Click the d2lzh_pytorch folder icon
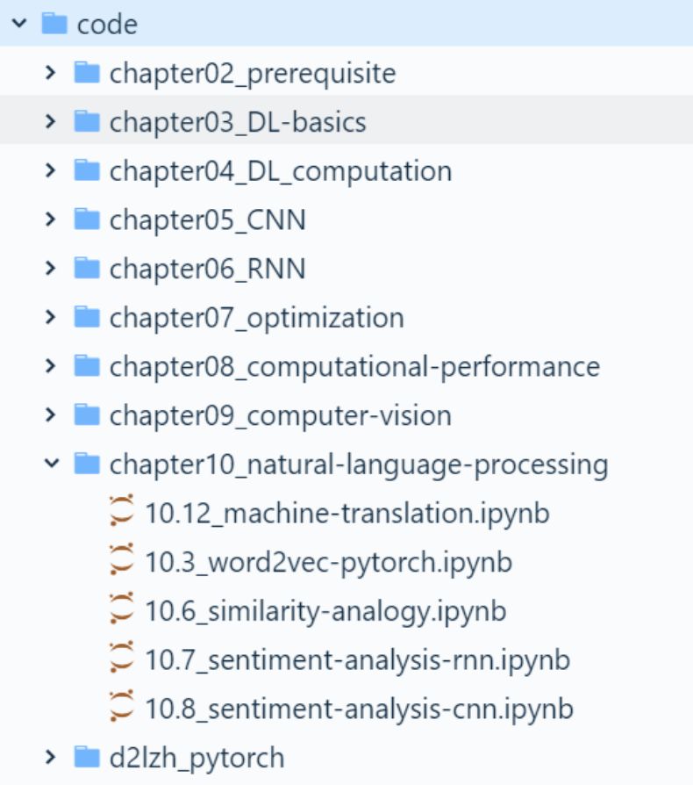This screenshot has width=693, height=785. (x=87, y=756)
